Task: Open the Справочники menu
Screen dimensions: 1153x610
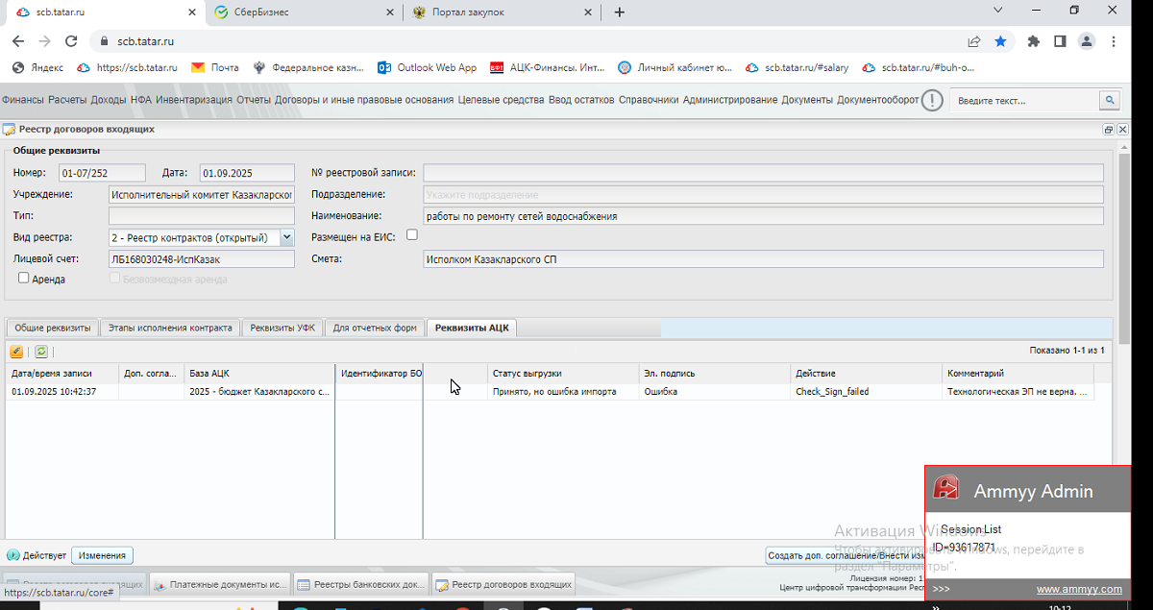Action: 649,100
